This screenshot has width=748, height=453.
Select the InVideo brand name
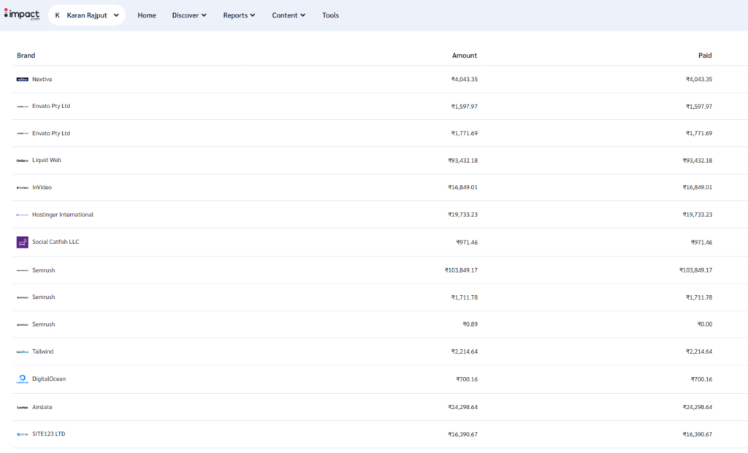point(42,187)
